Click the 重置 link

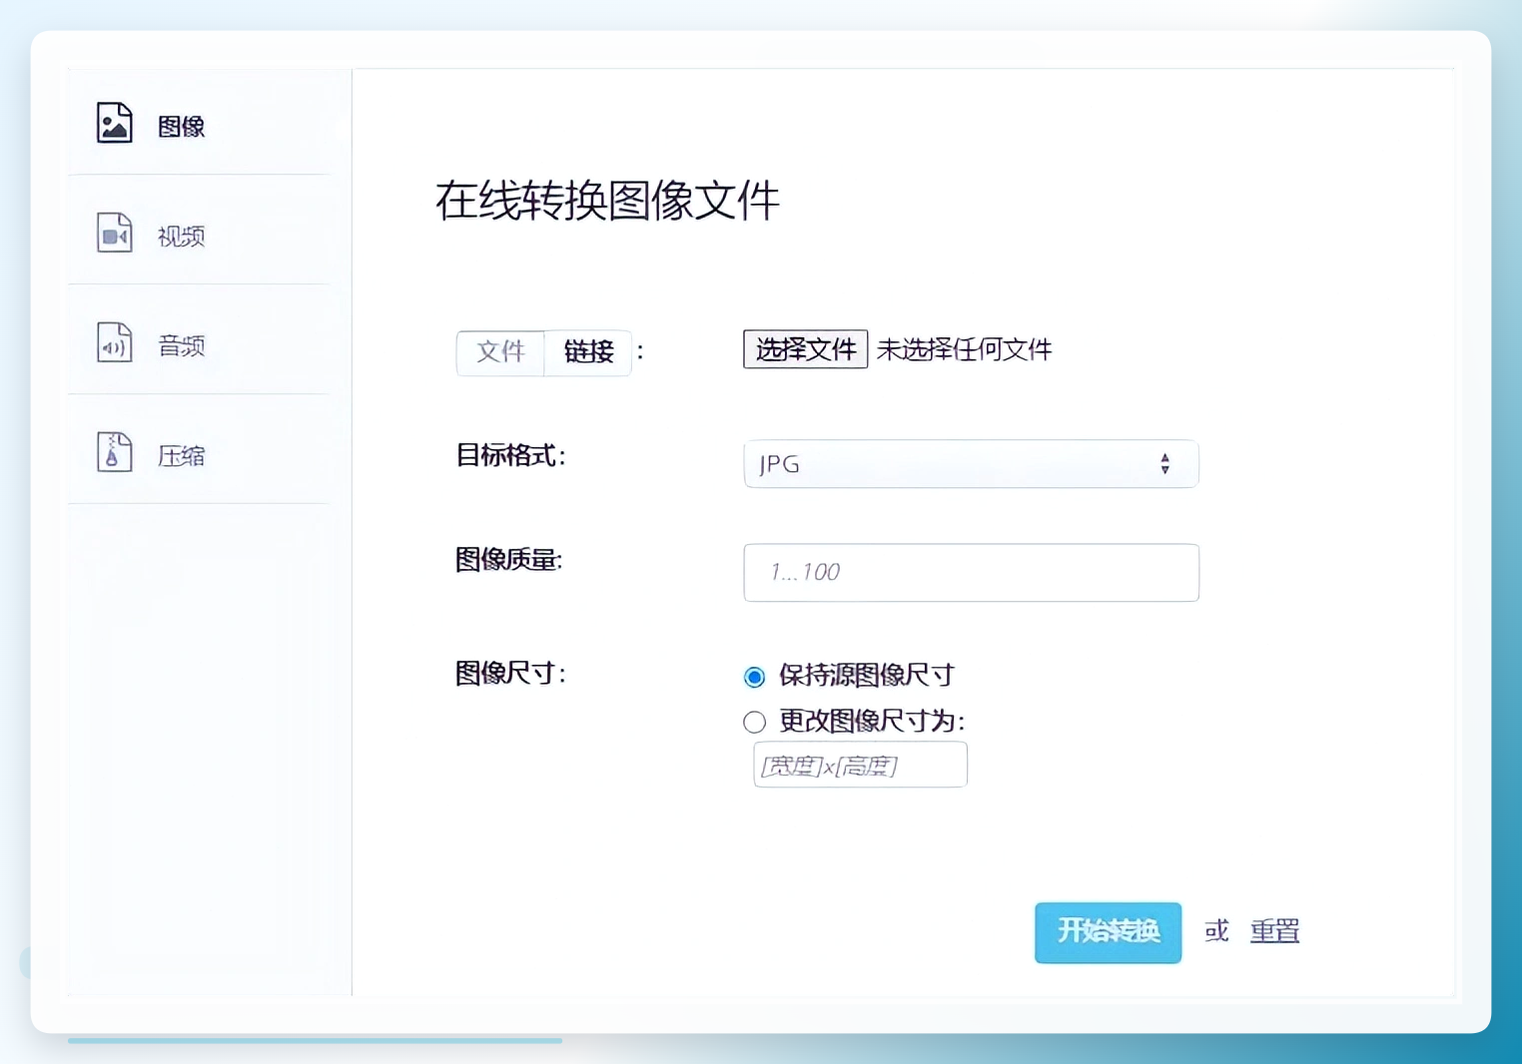(x=1274, y=931)
